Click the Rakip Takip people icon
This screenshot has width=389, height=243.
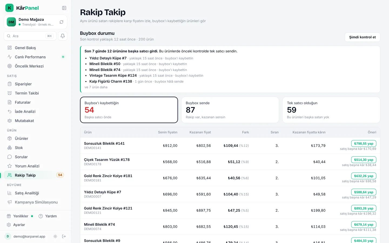[10, 175]
